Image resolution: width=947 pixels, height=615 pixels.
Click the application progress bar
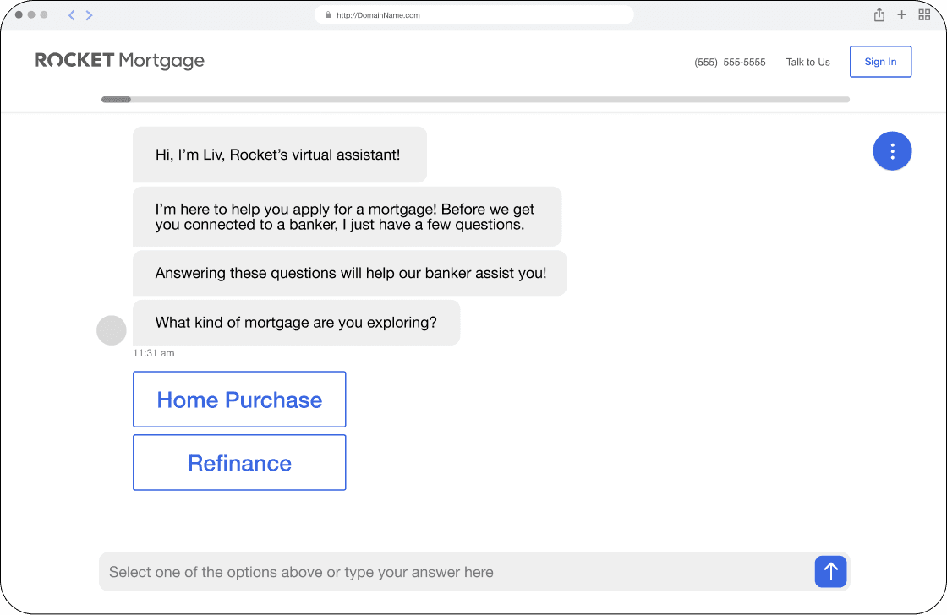pyautogui.click(x=475, y=99)
